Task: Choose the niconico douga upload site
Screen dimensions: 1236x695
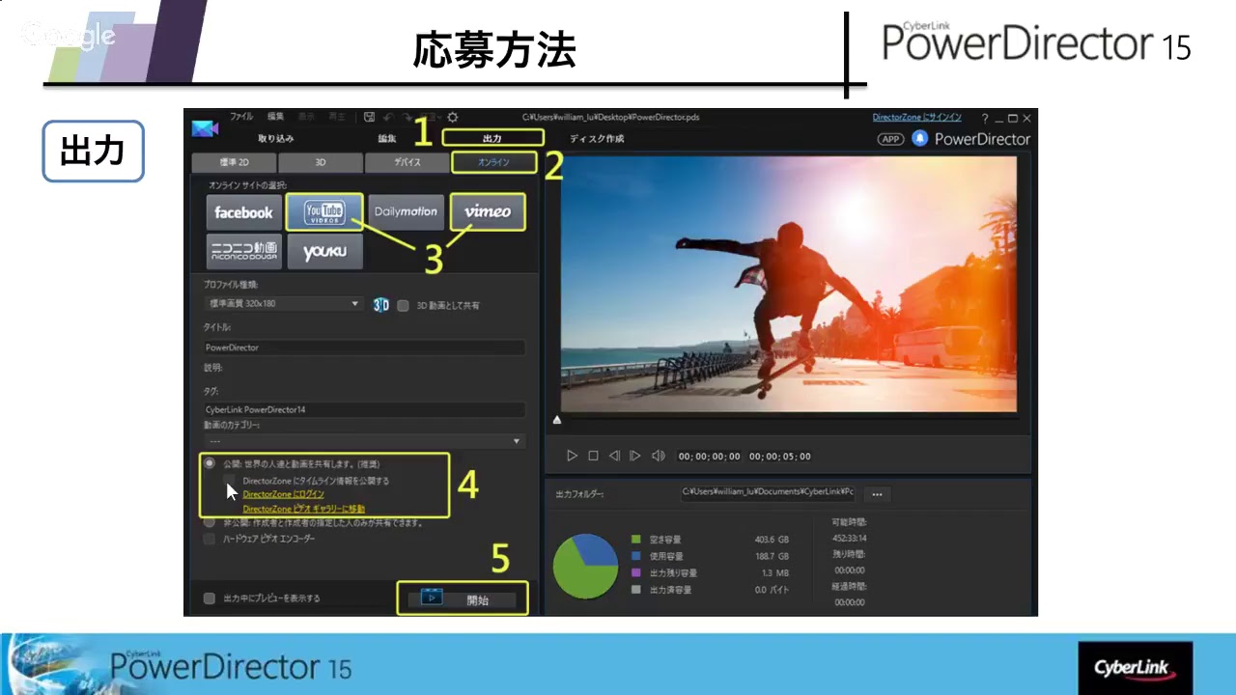Action: tap(243, 251)
